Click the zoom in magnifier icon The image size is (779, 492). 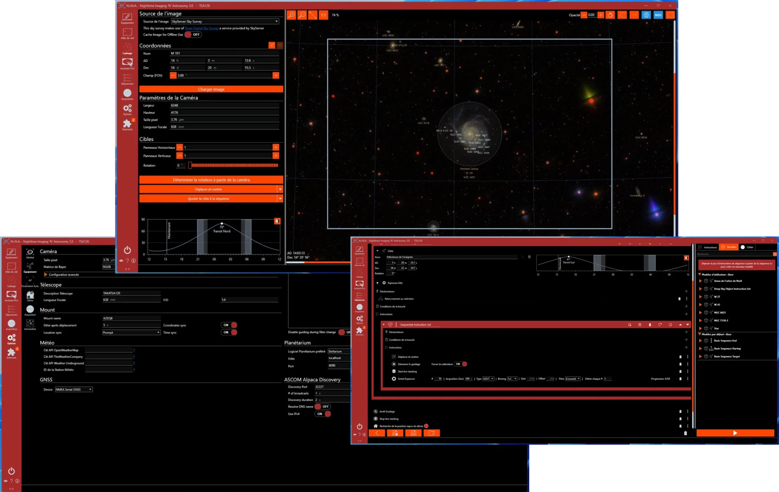pos(291,15)
